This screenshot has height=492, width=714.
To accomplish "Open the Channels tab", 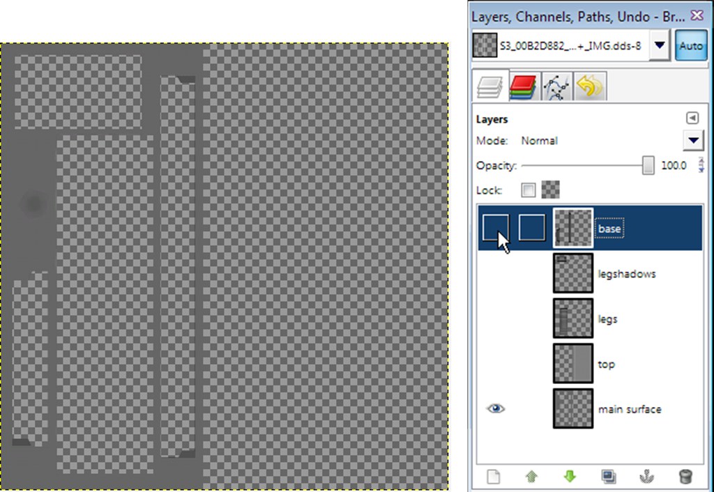I will (522, 86).
